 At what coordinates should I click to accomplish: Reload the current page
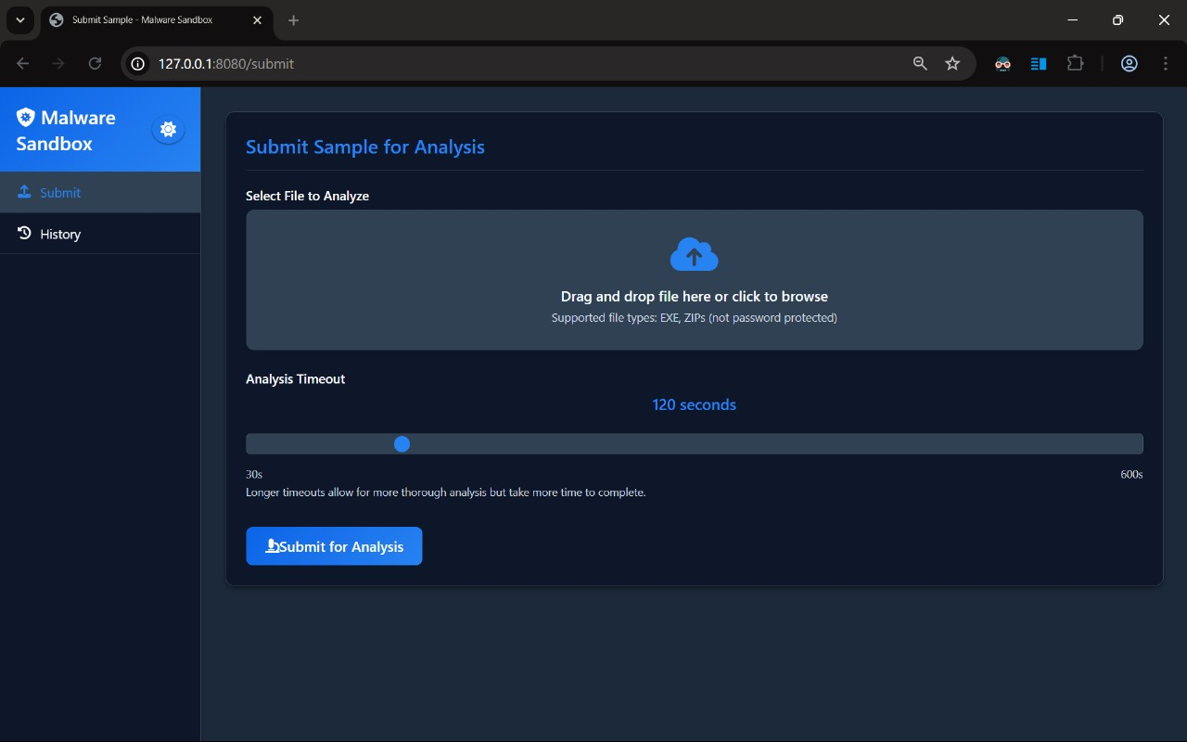(95, 64)
